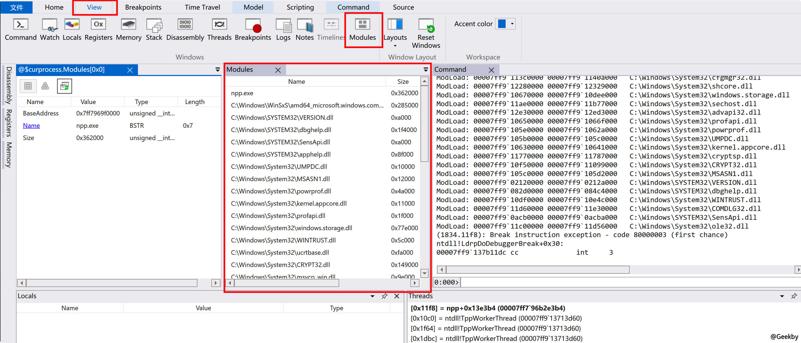This screenshot has height=343, width=801.
Task: Click the Timelines ribbon icon
Action: (x=331, y=30)
